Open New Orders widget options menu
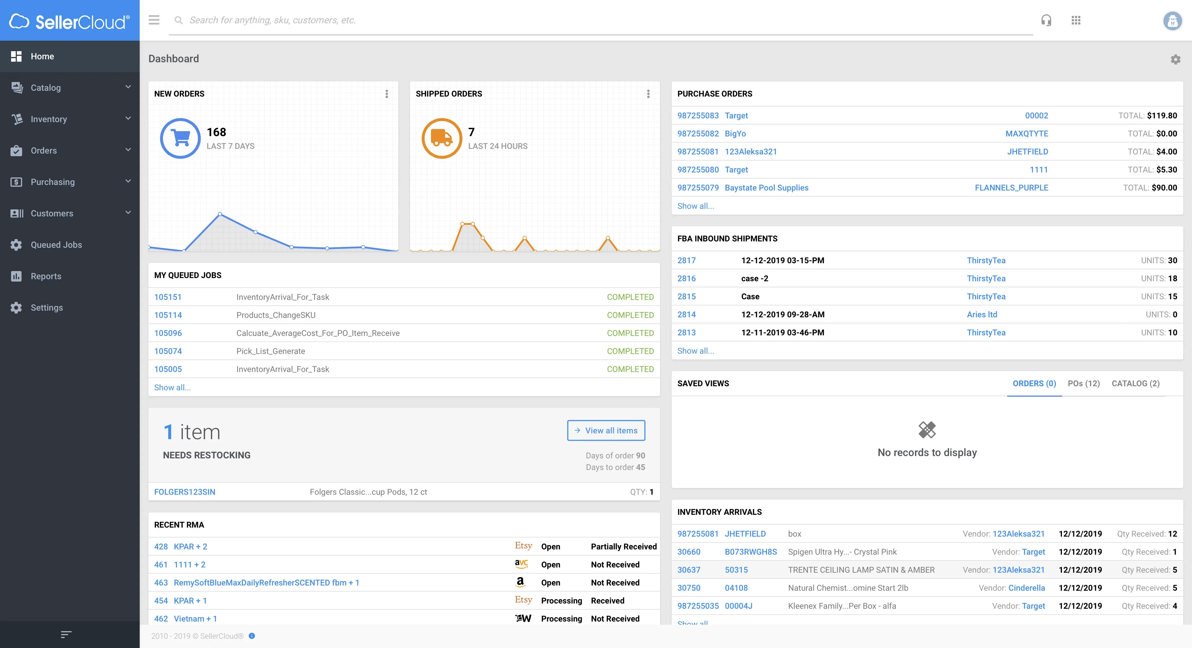Screen dimensions: 1192x648 pos(387,94)
